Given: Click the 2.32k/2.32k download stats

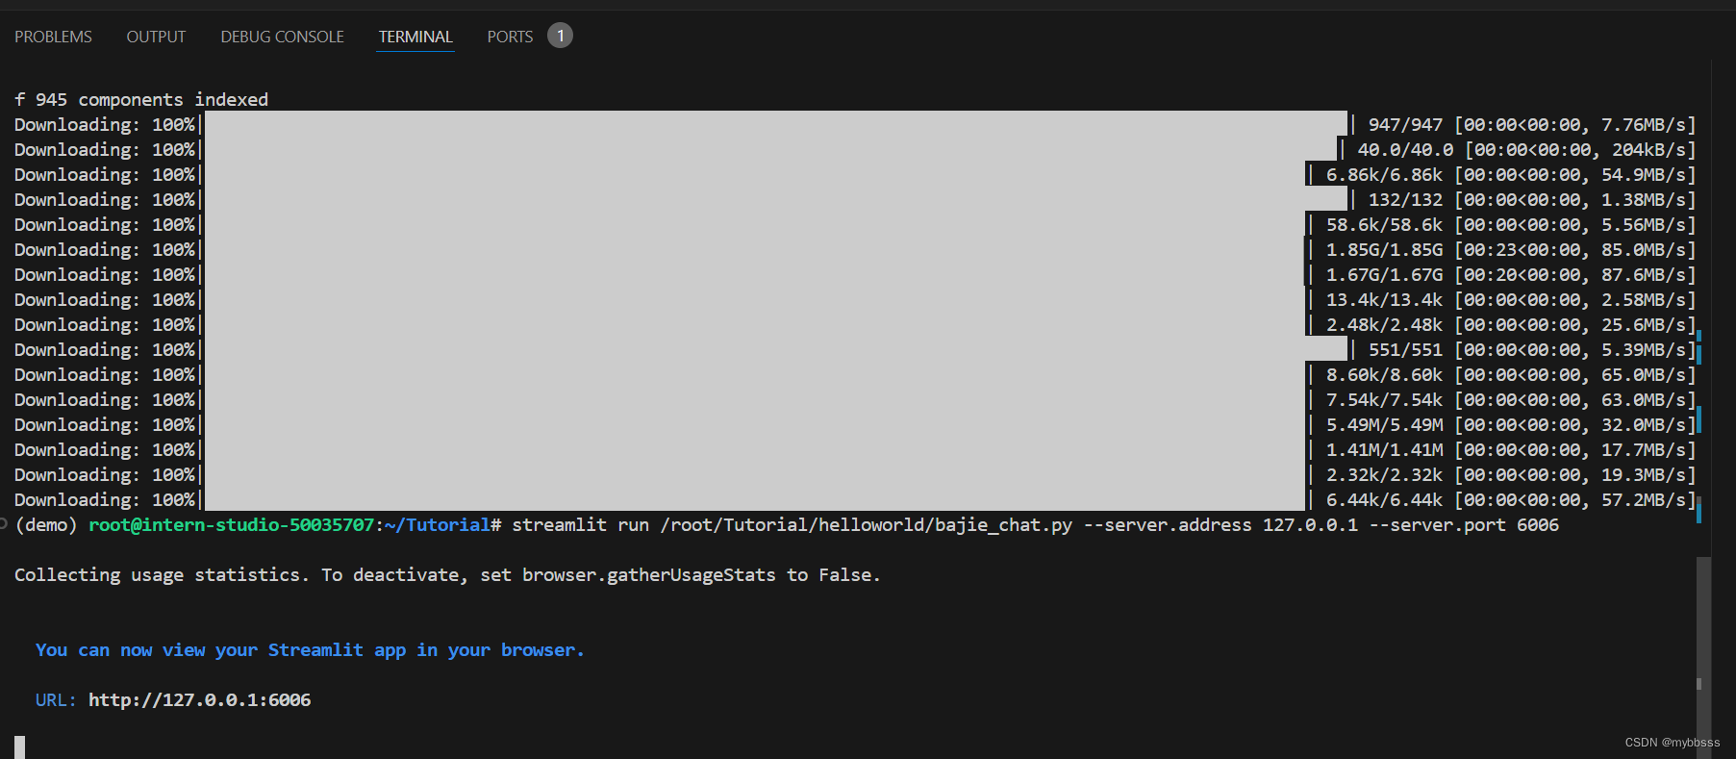Looking at the screenshot, I should [1511, 474].
